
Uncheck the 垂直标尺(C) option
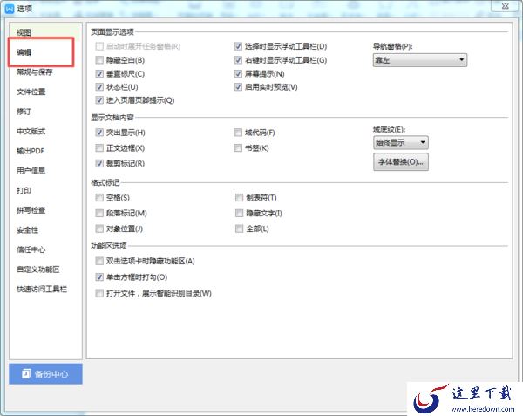point(99,74)
